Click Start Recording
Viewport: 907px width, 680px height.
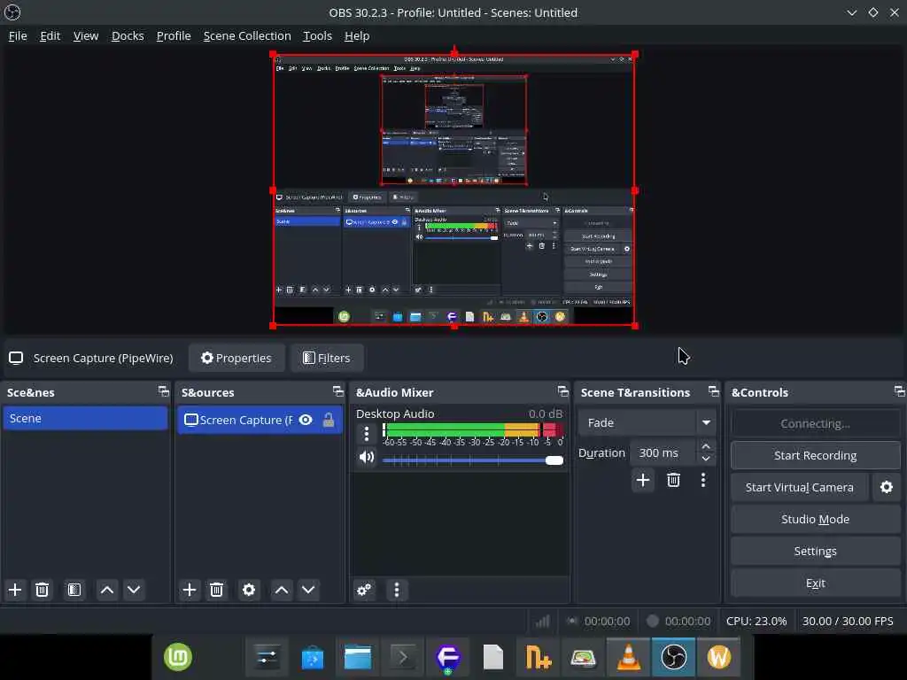click(x=815, y=456)
